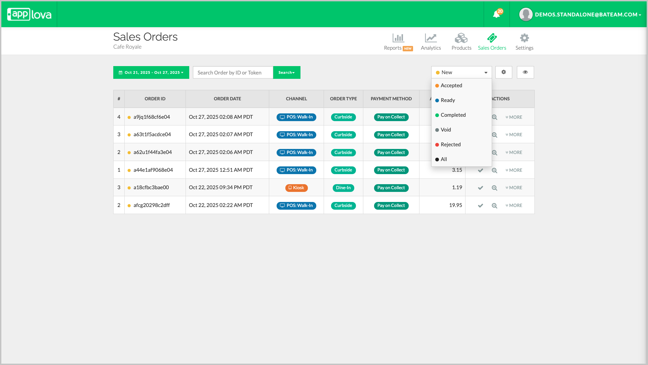
Task: Choose Completed in the status menu
Action: (x=453, y=115)
